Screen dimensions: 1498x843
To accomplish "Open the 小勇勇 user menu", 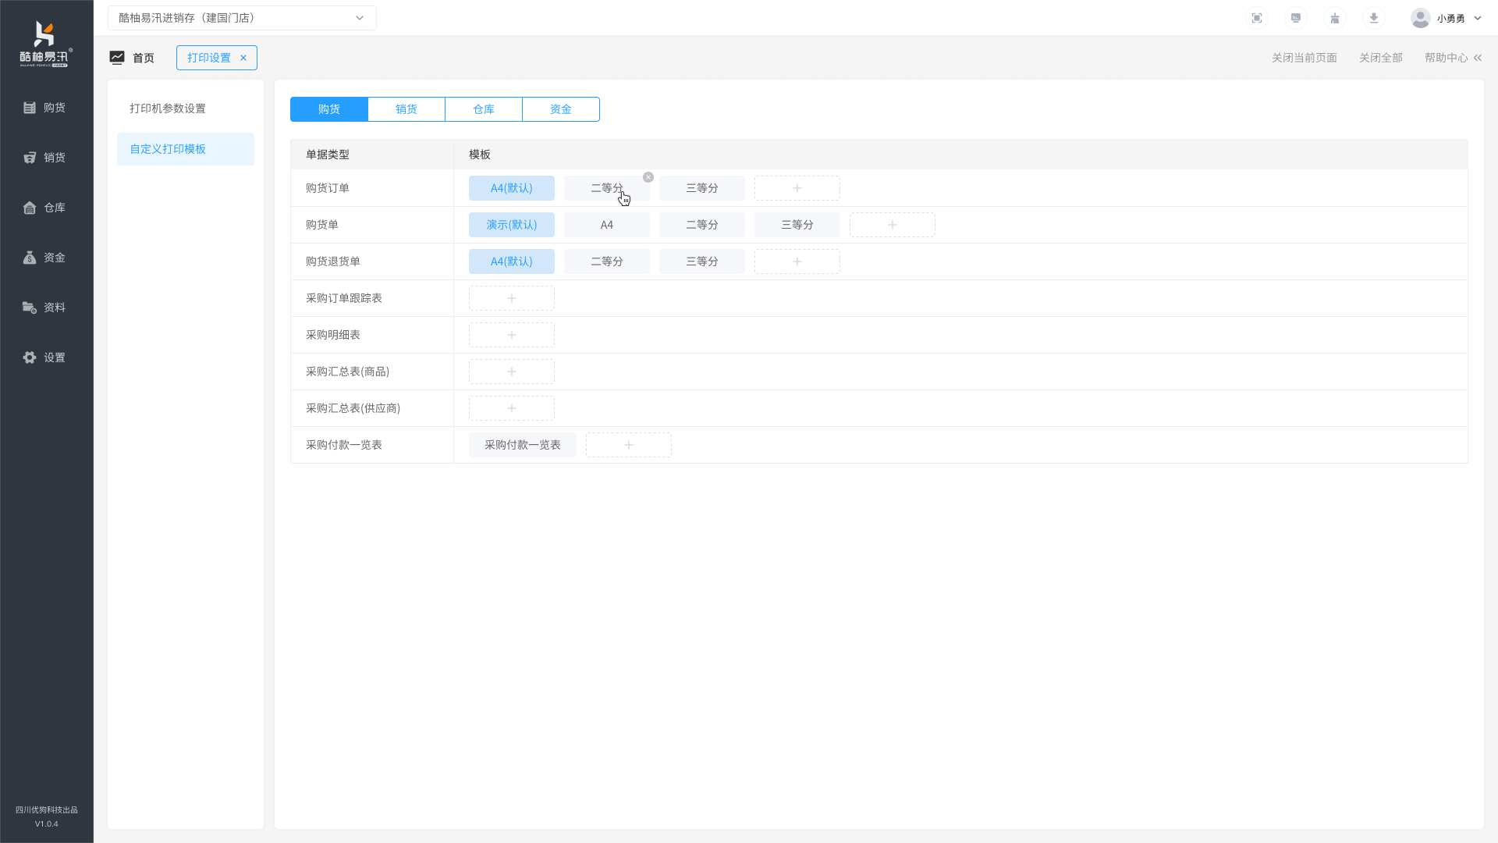I will click(x=1447, y=18).
